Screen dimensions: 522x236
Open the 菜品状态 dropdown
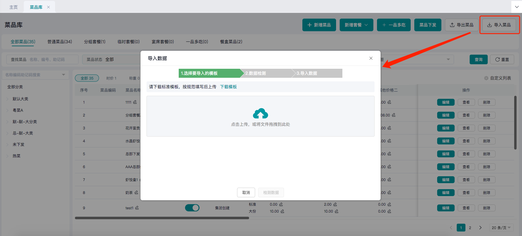111,59
